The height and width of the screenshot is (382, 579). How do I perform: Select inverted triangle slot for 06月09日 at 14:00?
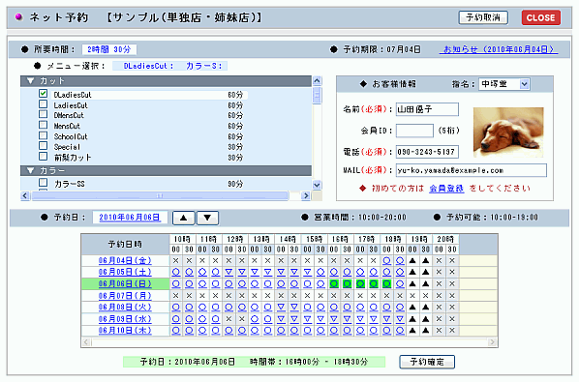(282, 319)
